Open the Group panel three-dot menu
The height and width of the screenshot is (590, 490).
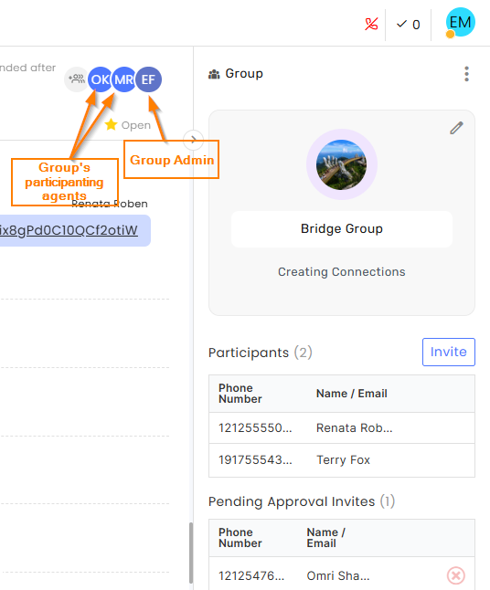point(466,74)
